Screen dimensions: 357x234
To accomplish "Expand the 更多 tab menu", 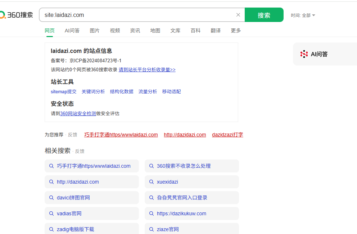I will click(236, 31).
